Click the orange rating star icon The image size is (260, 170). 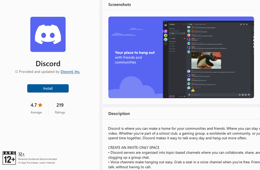point(40,105)
